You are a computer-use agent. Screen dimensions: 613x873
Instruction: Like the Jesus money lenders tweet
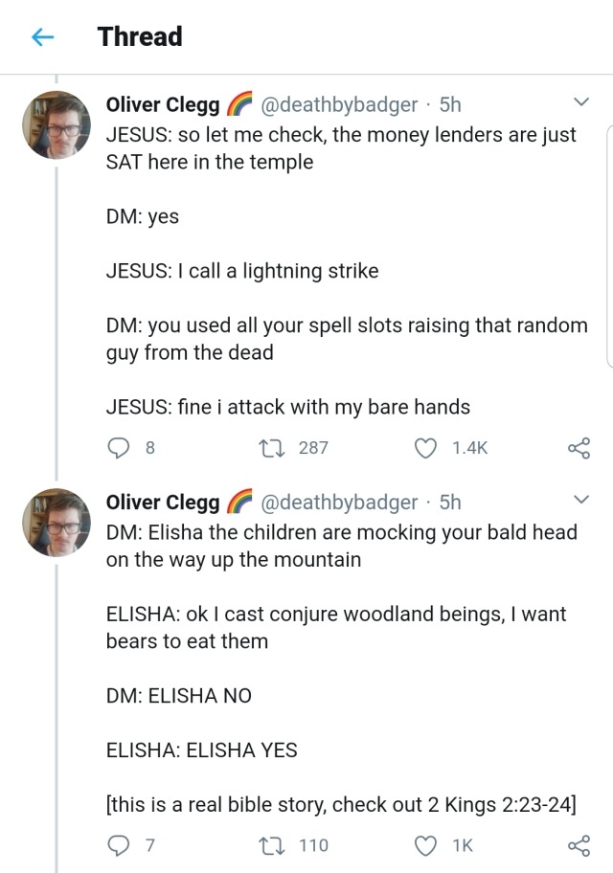[426, 447]
